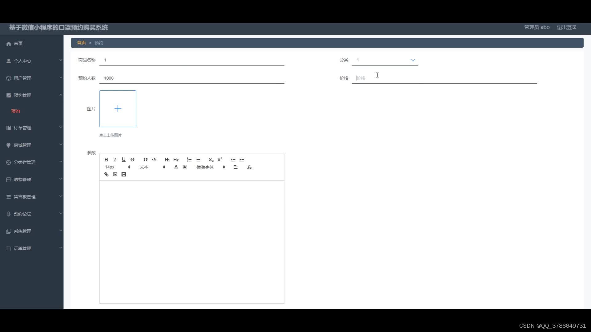This screenshot has width=591, height=332.
Task: Click 首页 breadcrumb navigation link
Action: (x=81, y=42)
